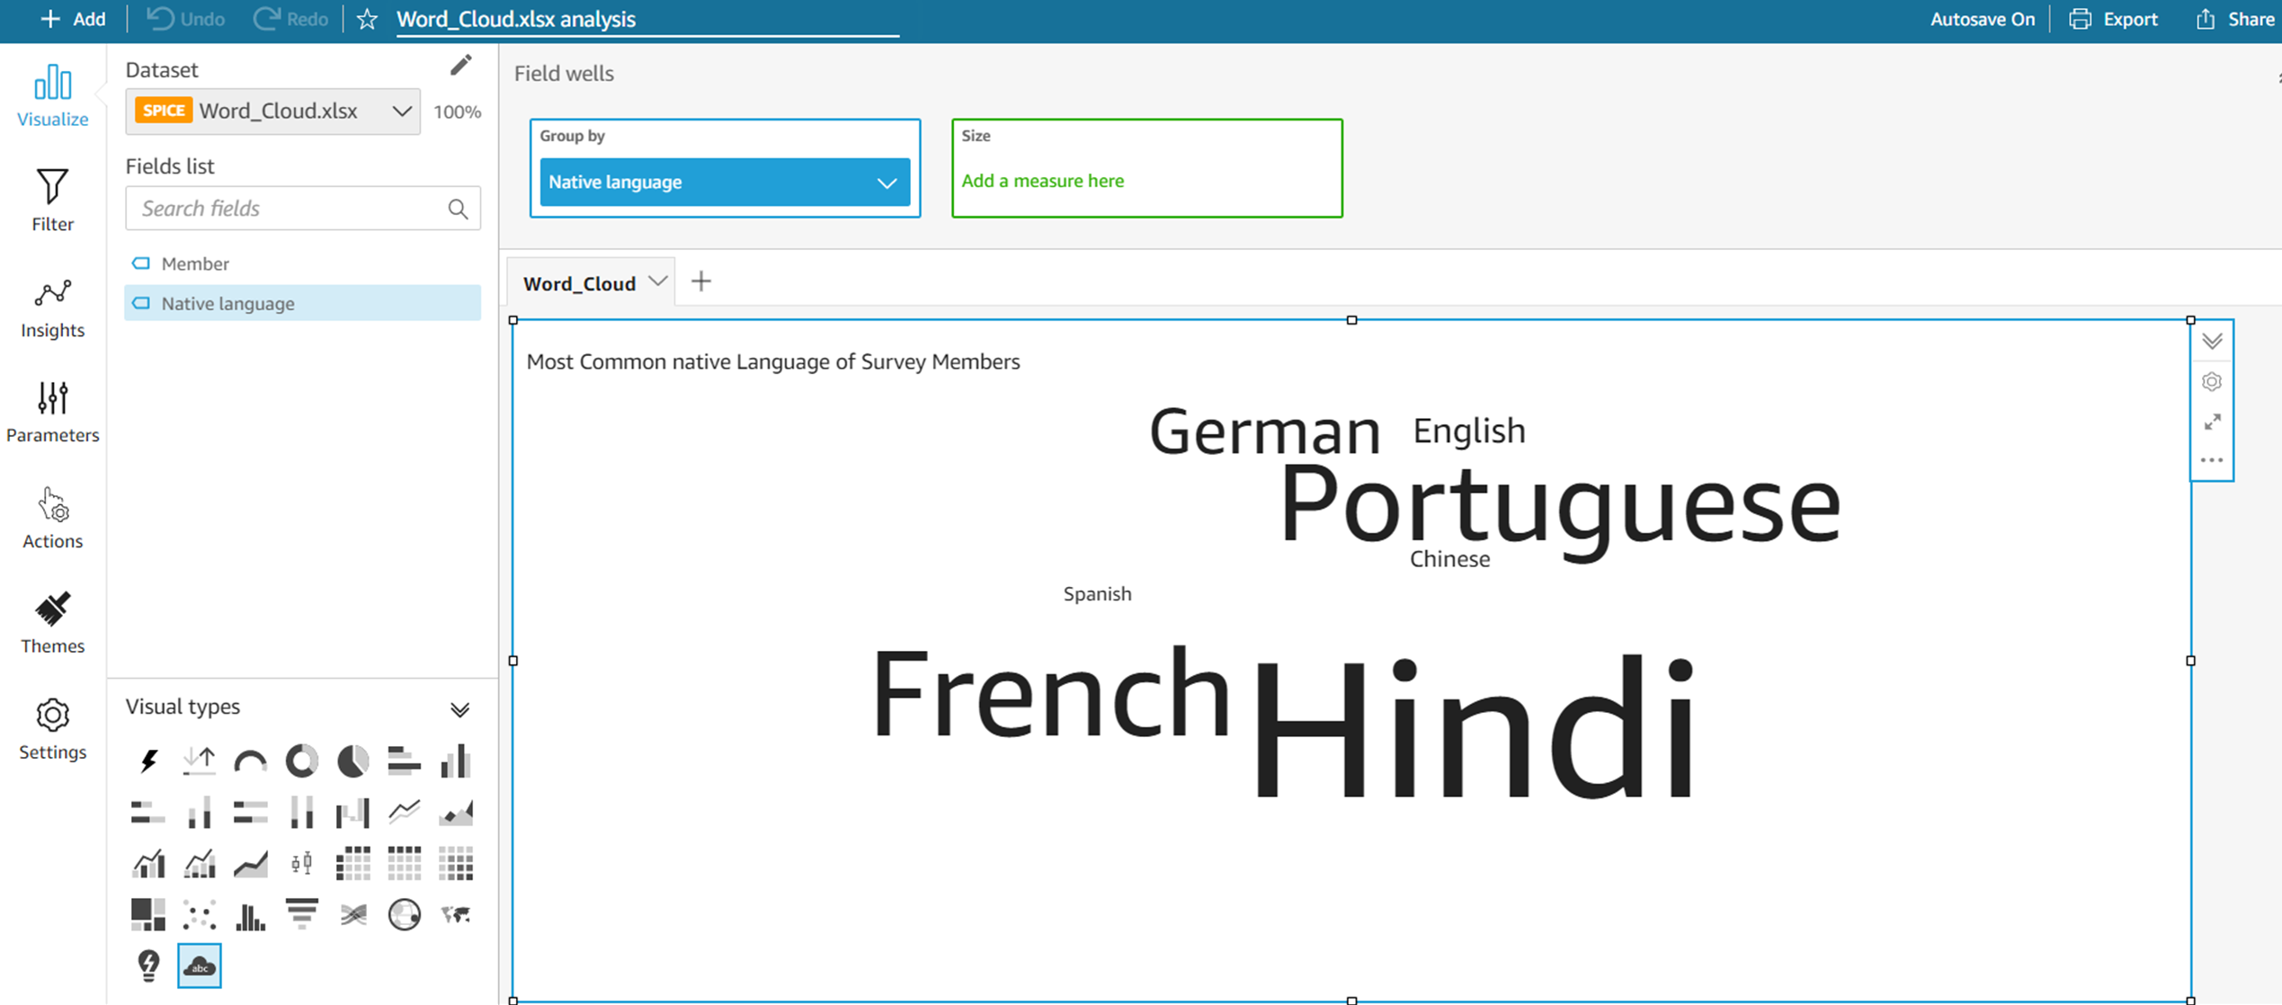Click the Export button
2282x1005 pixels.
[x=2113, y=19]
